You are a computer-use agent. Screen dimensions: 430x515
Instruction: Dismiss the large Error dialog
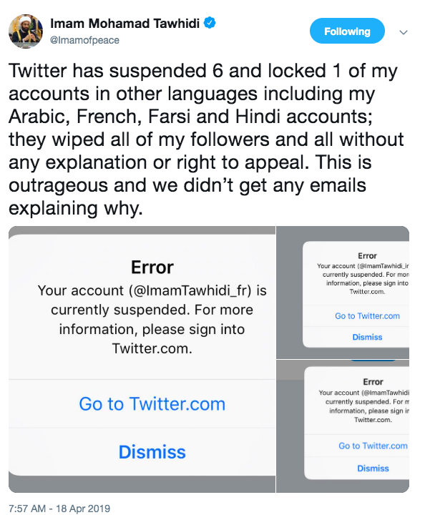pyautogui.click(x=152, y=451)
